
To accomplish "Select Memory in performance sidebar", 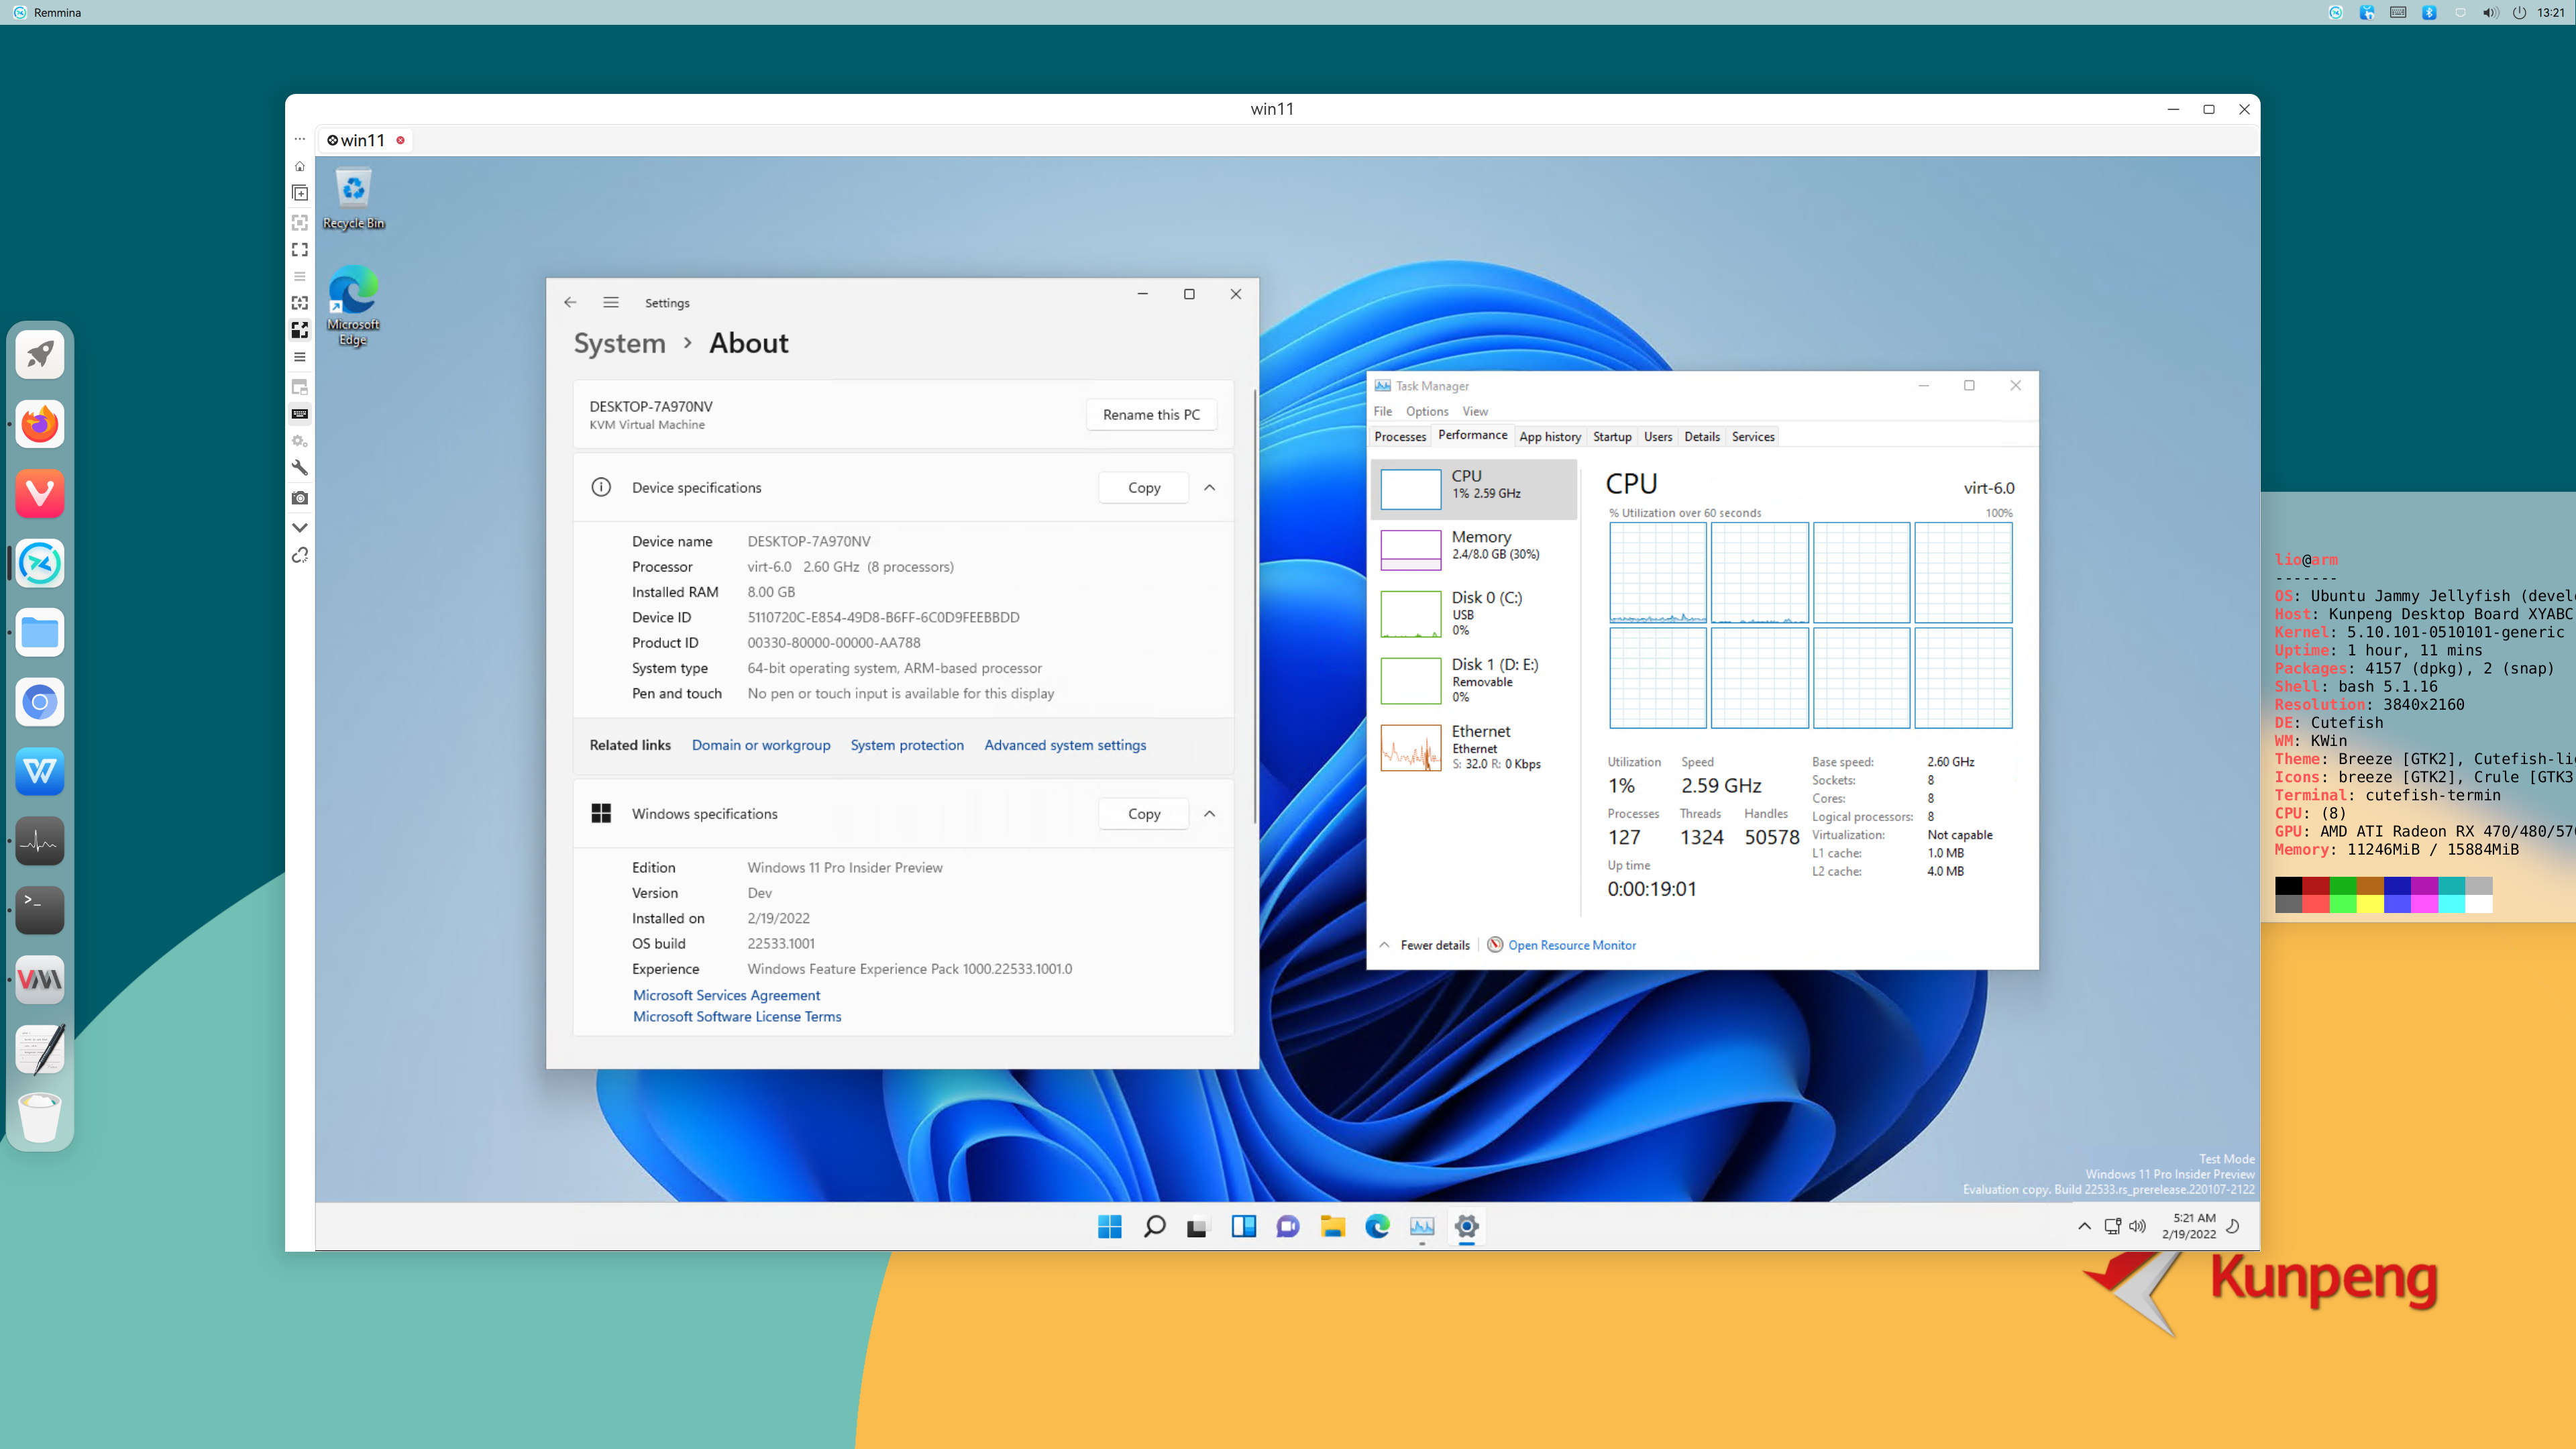I will [x=1474, y=549].
